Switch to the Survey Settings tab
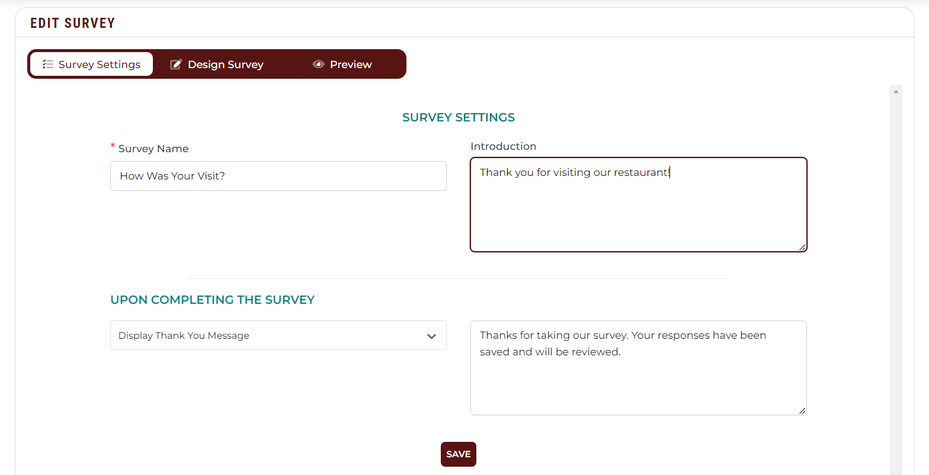The height and width of the screenshot is (475, 929). pyautogui.click(x=91, y=64)
